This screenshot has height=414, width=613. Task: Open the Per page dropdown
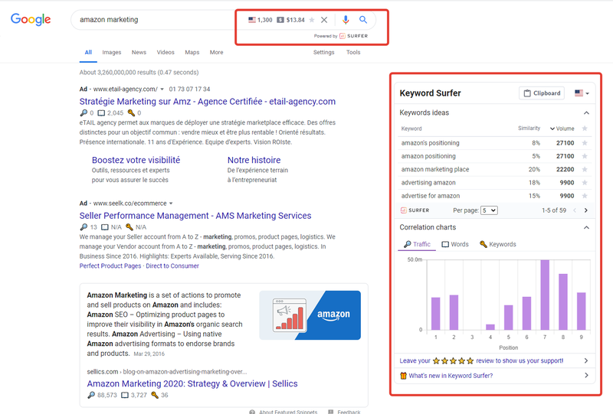[489, 210]
